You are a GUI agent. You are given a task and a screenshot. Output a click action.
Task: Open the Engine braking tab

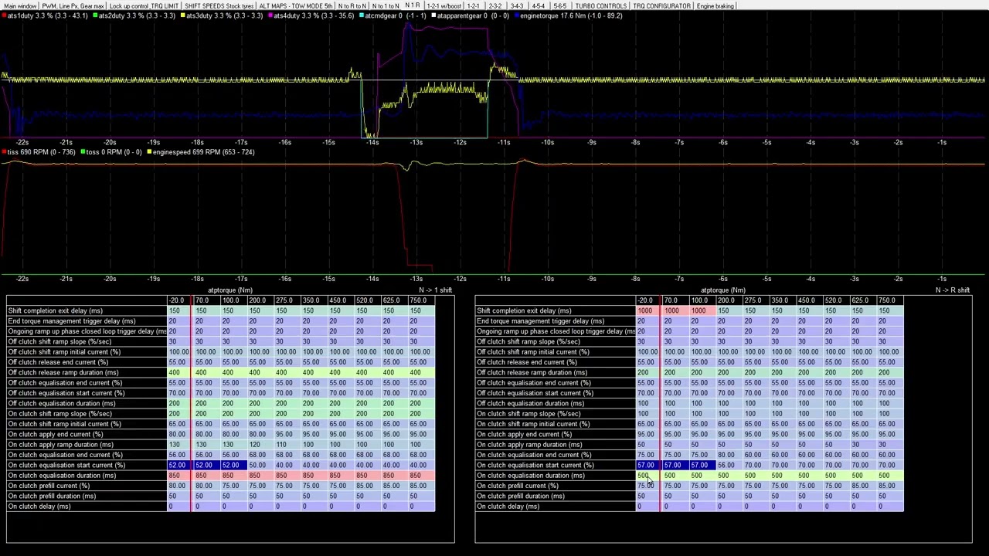pos(715,6)
